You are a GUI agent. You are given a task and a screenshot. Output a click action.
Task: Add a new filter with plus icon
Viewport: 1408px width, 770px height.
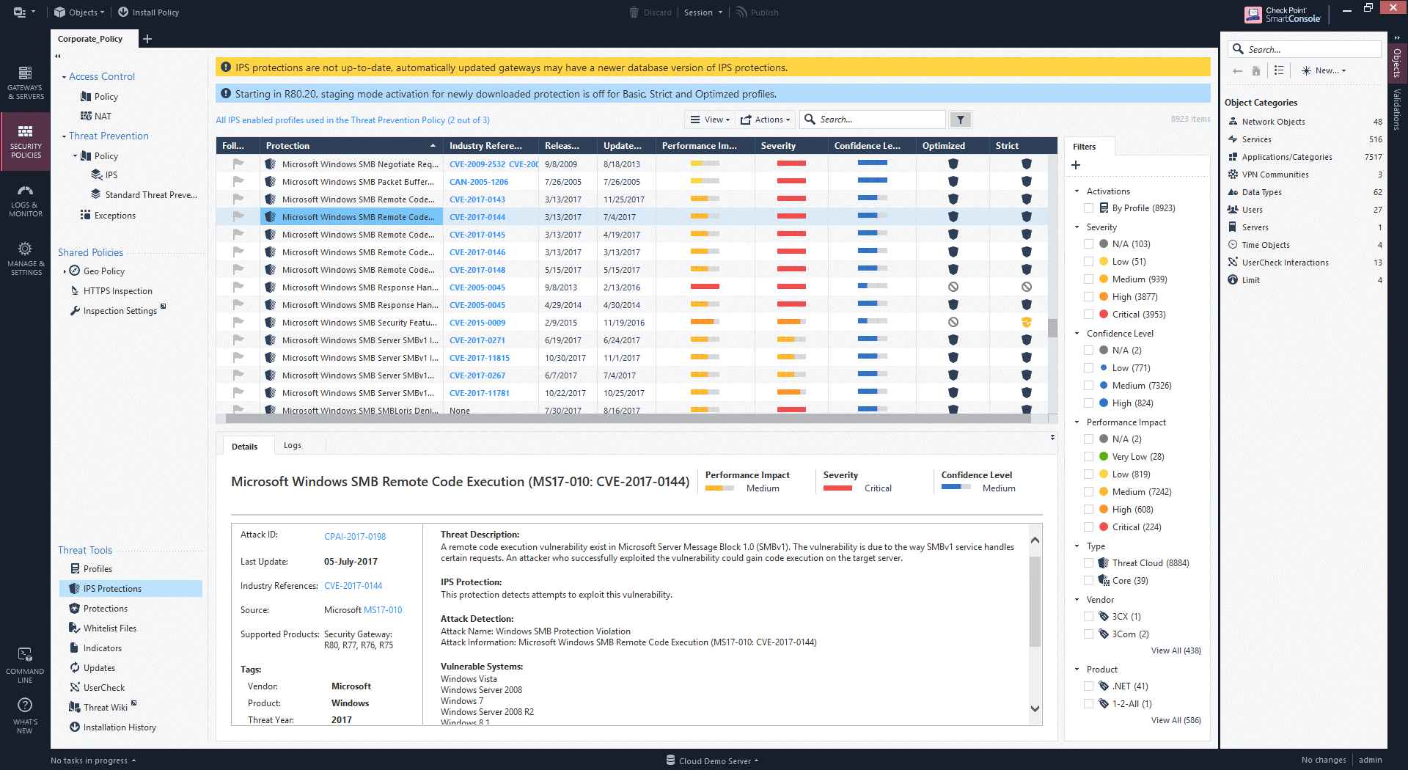1076,165
